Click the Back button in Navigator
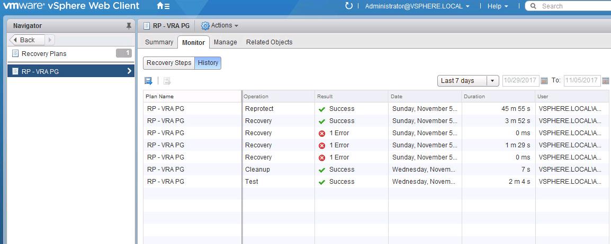The height and width of the screenshot is (244, 611). (x=28, y=40)
